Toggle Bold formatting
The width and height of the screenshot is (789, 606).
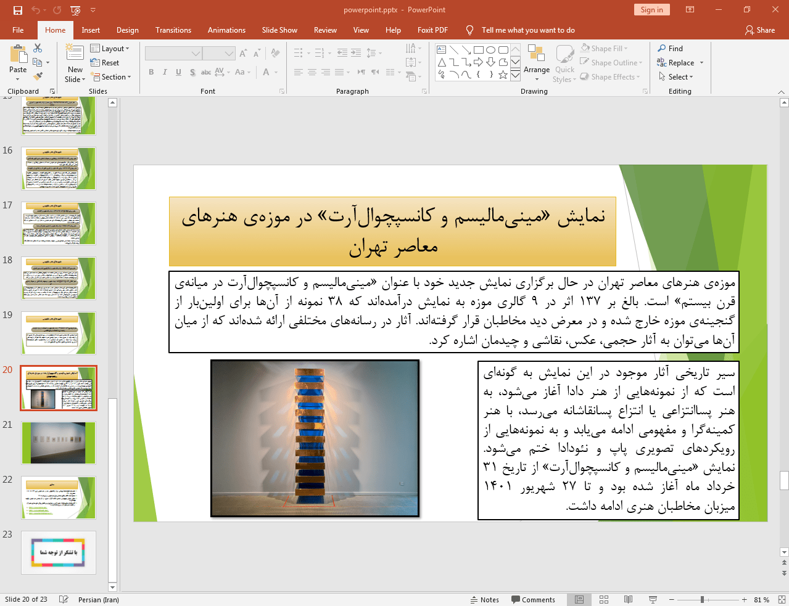click(151, 72)
